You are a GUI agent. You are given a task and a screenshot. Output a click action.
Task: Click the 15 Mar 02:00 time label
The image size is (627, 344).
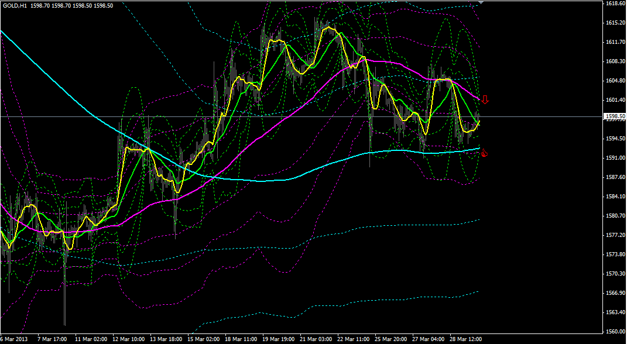pos(204,339)
